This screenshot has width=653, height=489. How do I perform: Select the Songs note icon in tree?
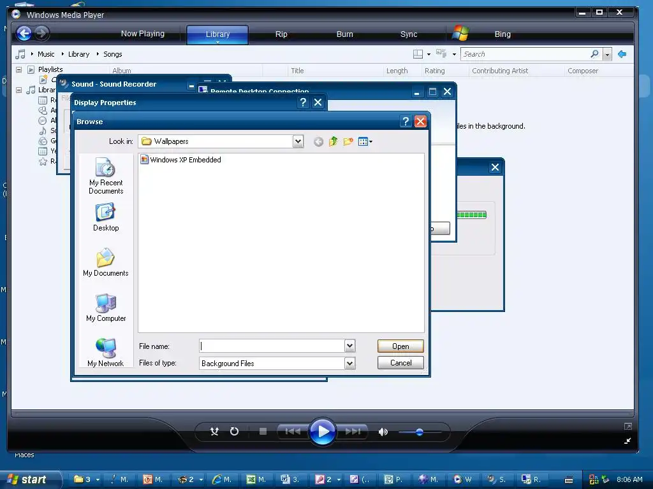43,131
